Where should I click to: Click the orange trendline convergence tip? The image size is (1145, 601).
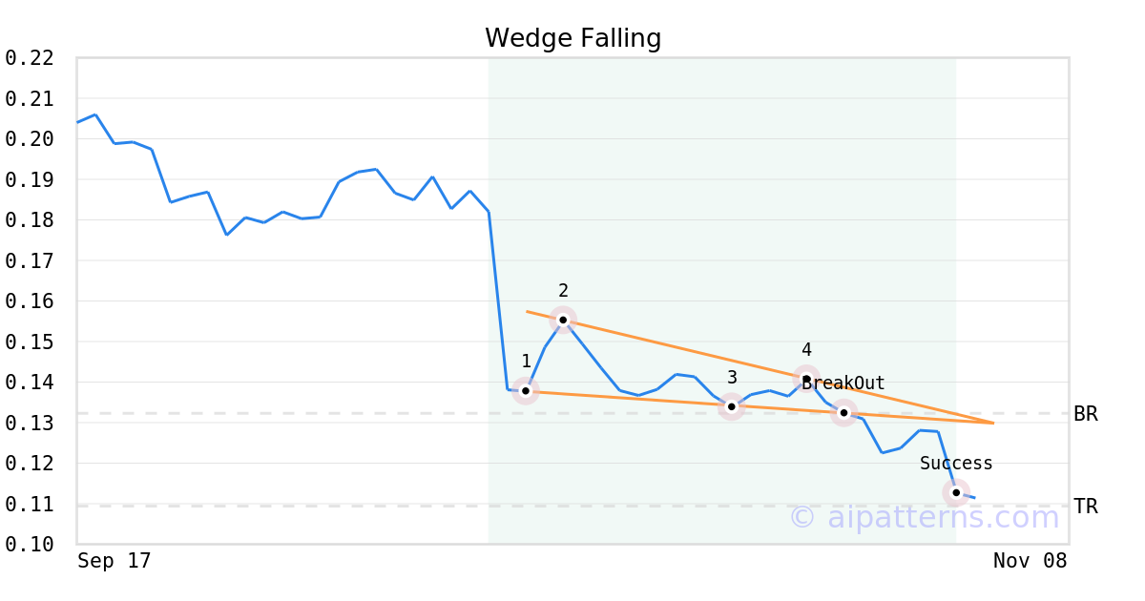click(x=992, y=423)
